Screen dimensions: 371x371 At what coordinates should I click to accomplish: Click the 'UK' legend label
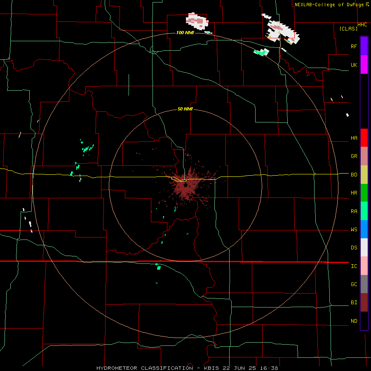pyautogui.click(x=354, y=65)
